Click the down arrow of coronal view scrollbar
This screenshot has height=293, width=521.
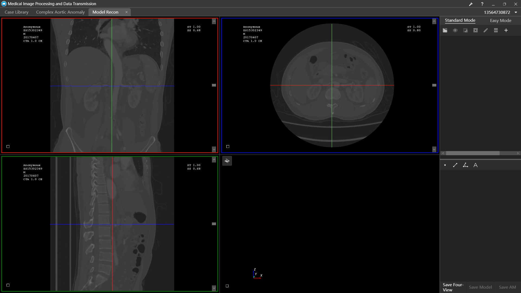tap(214, 149)
